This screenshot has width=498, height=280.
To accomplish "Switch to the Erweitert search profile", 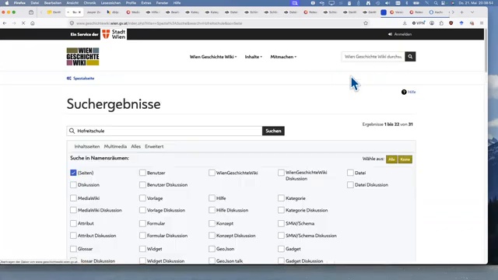I will pos(154,146).
